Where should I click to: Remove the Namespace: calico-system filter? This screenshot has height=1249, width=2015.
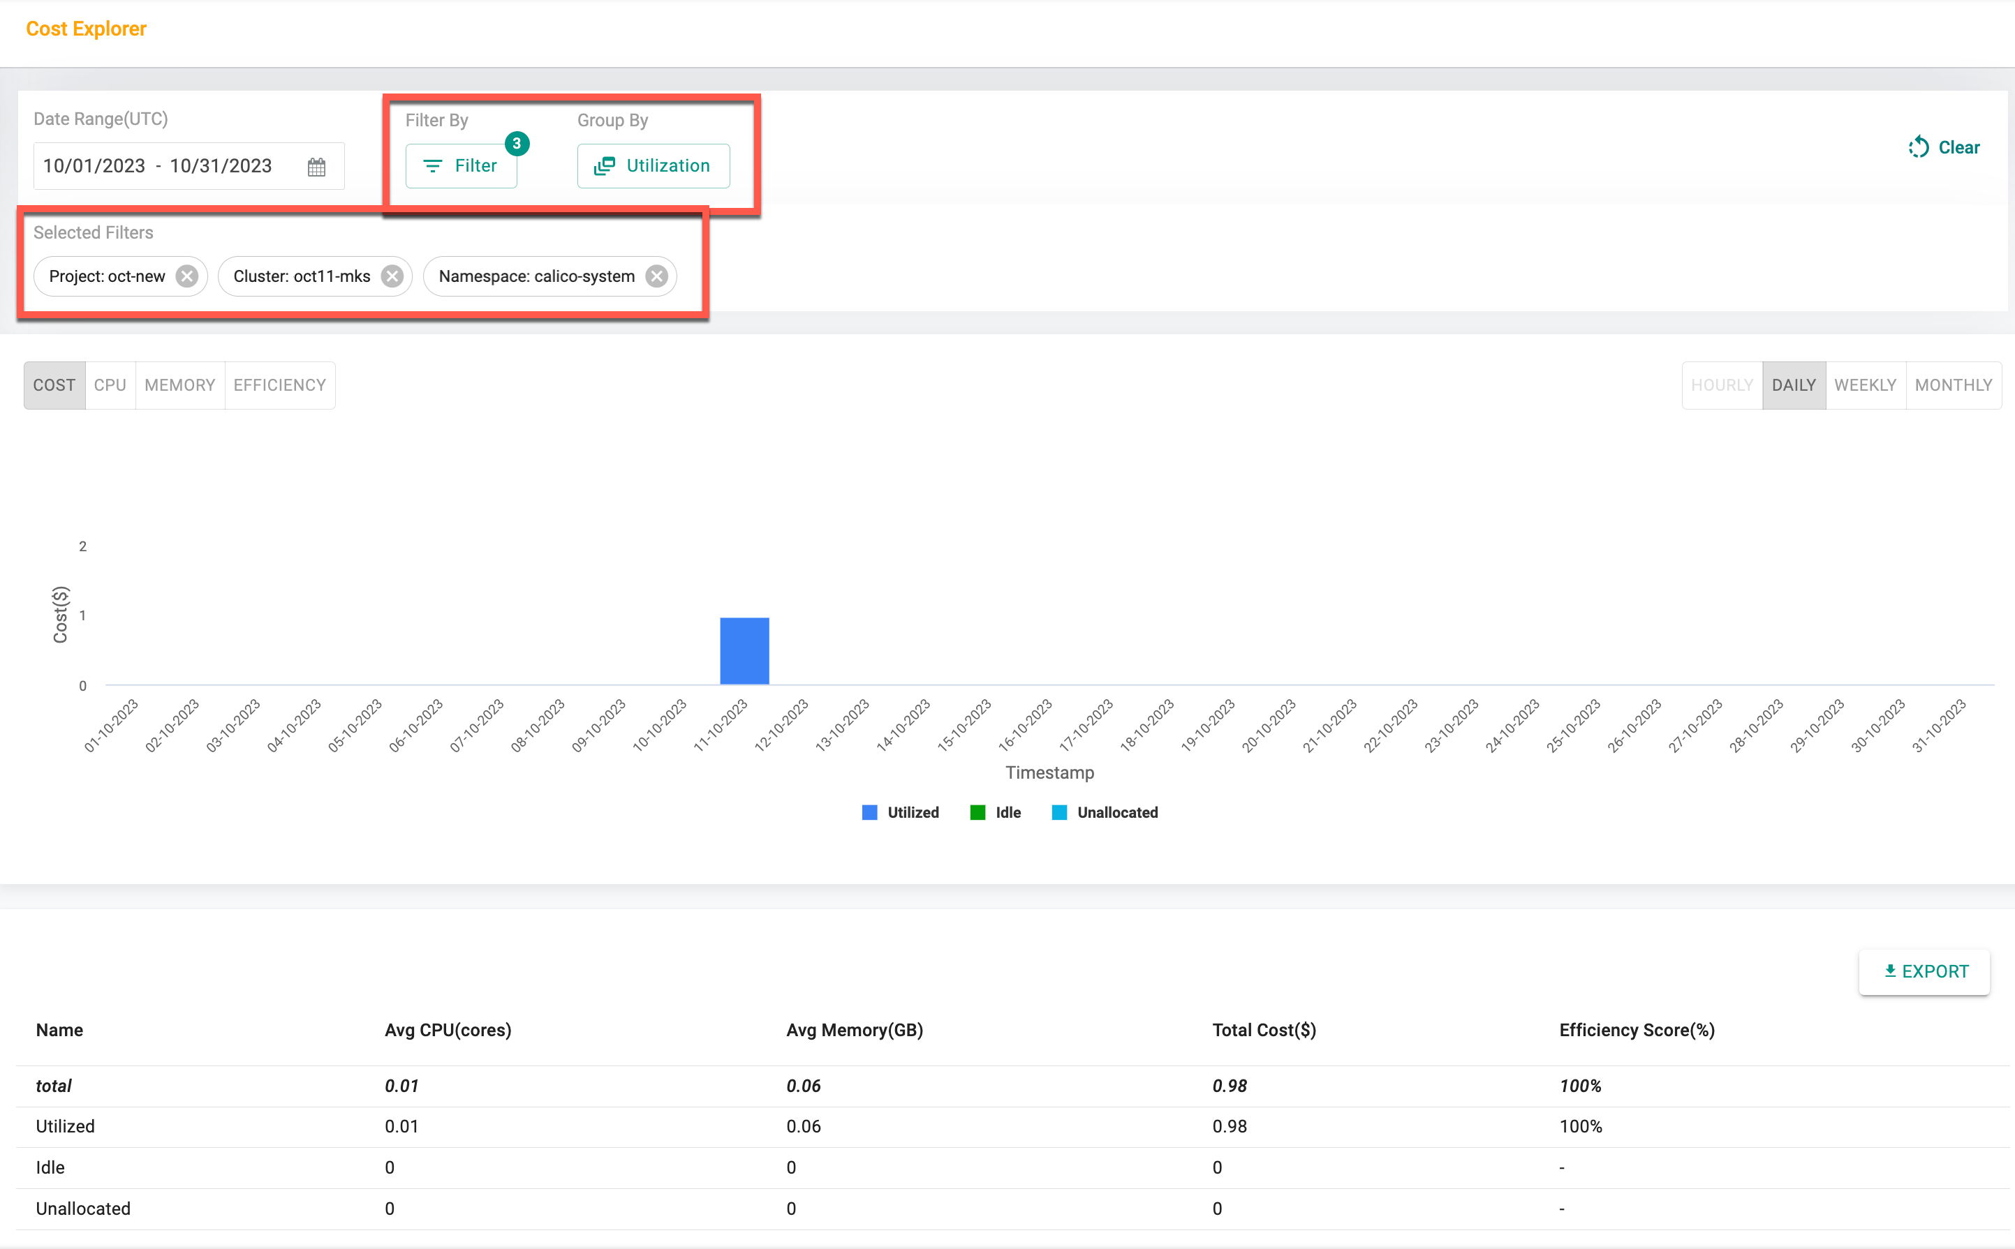pyautogui.click(x=656, y=276)
